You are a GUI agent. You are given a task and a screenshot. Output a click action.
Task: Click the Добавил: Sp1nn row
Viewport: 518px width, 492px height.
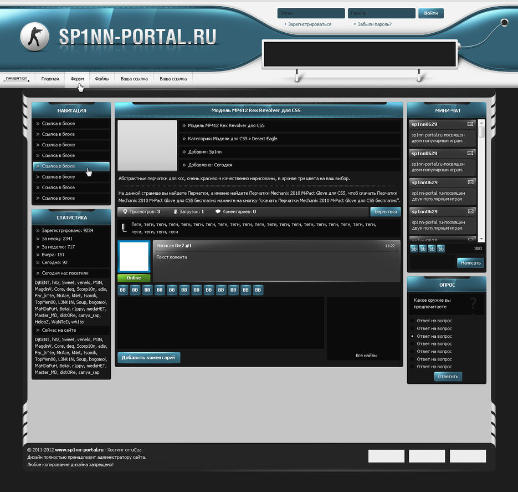(x=291, y=152)
